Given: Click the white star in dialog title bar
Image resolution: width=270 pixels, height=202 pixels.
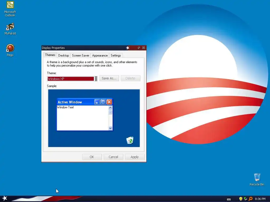Looking at the screenshot, I should [x=127, y=48].
